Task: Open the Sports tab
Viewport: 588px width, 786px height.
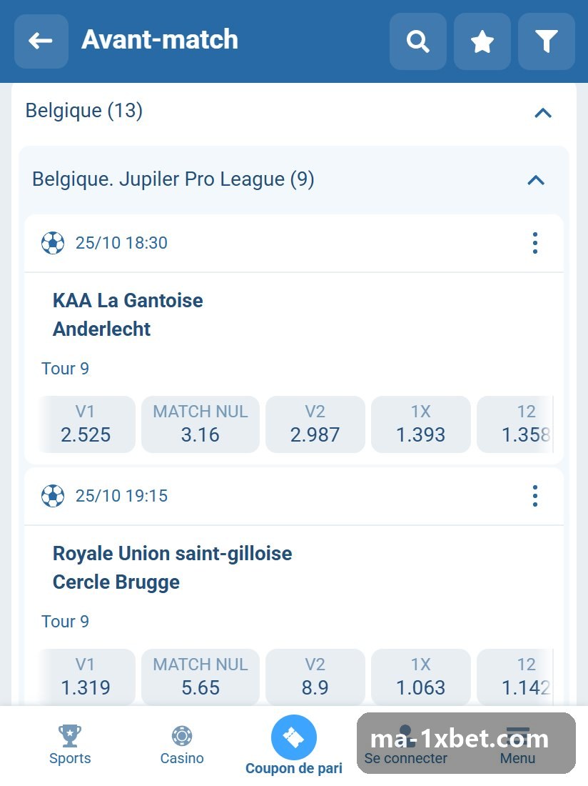Action: (70, 745)
